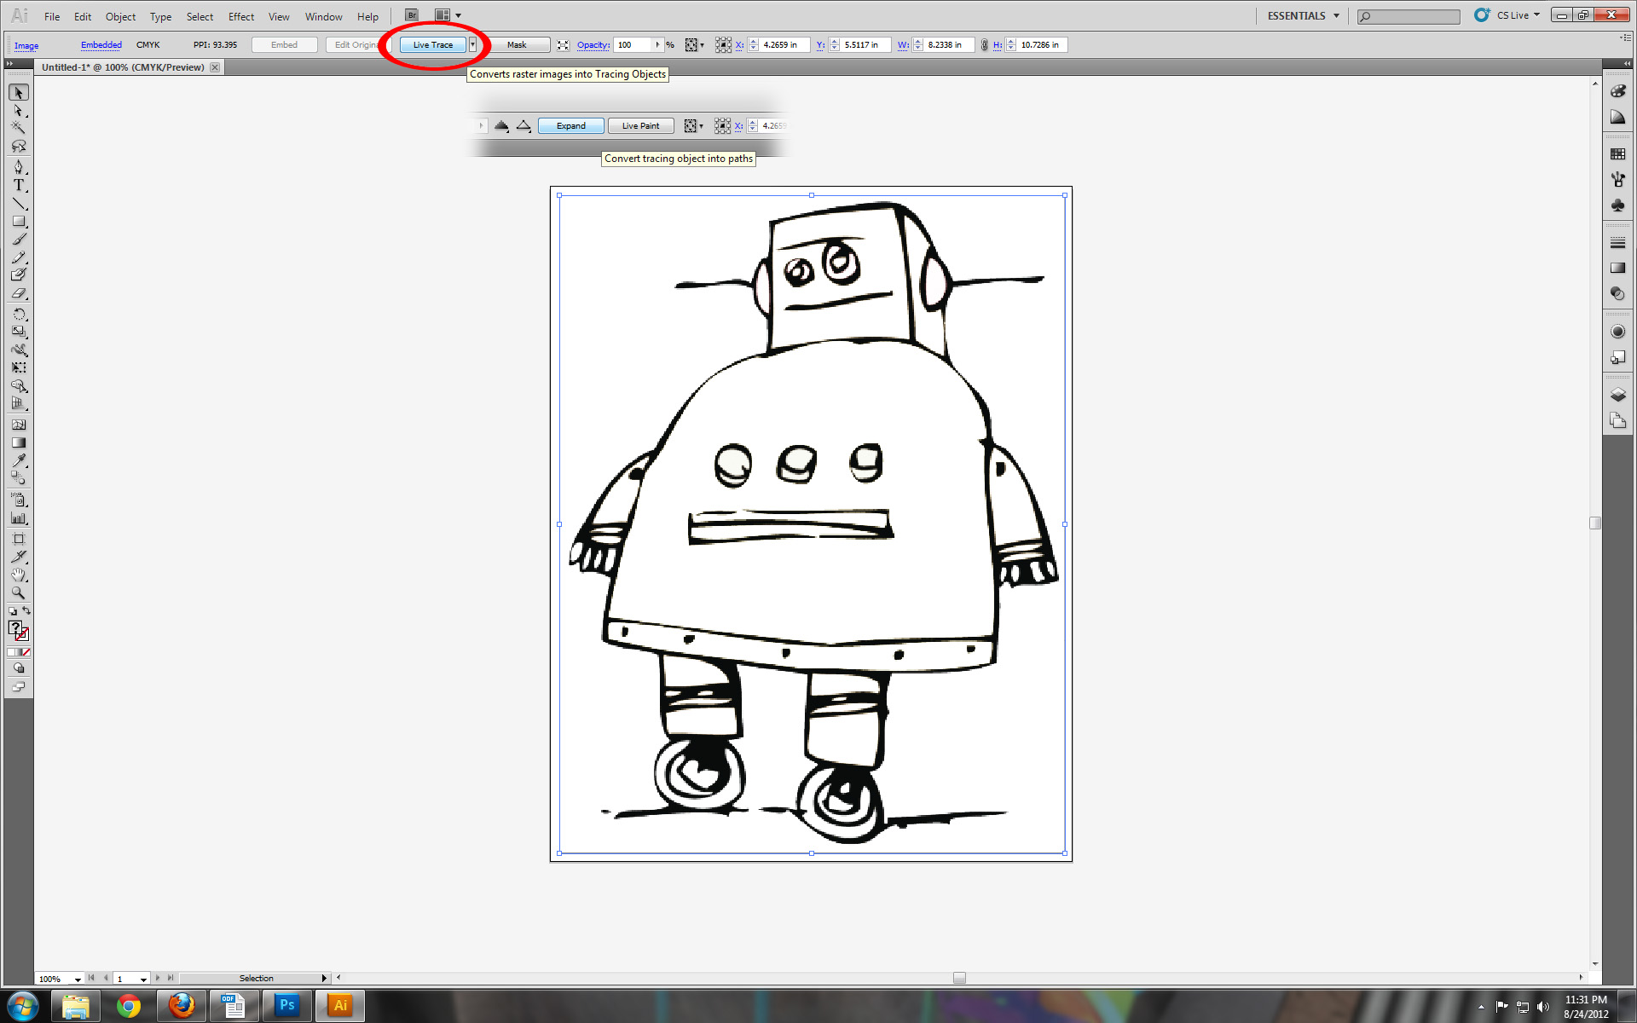
Task: Reset to default fill and stroke
Action: tap(13, 611)
